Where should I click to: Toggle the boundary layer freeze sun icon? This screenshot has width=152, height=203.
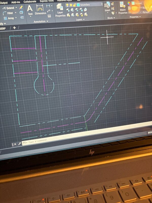71,5
